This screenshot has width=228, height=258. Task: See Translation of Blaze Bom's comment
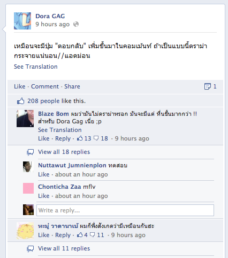click(x=60, y=130)
